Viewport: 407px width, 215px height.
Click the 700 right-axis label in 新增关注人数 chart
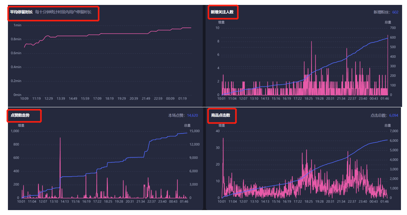[x=393, y=28]
